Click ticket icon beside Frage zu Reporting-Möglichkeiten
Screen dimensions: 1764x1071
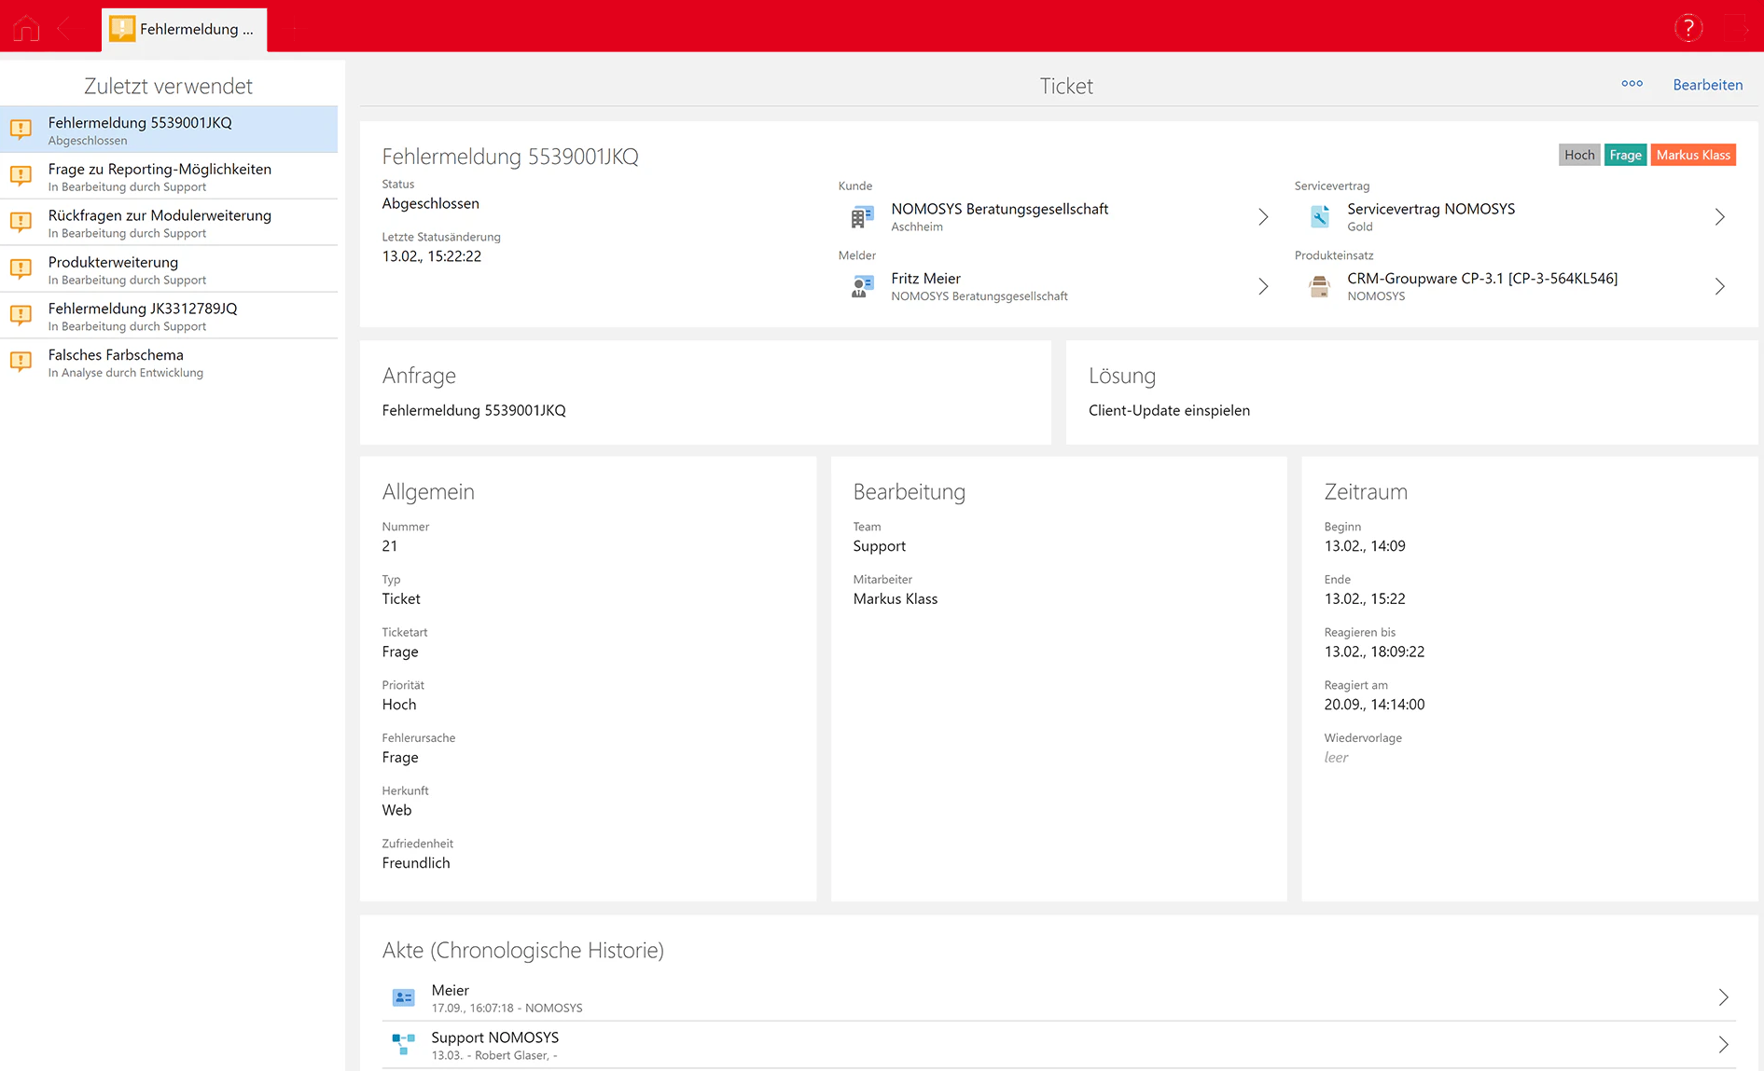(x=21, y=175)
